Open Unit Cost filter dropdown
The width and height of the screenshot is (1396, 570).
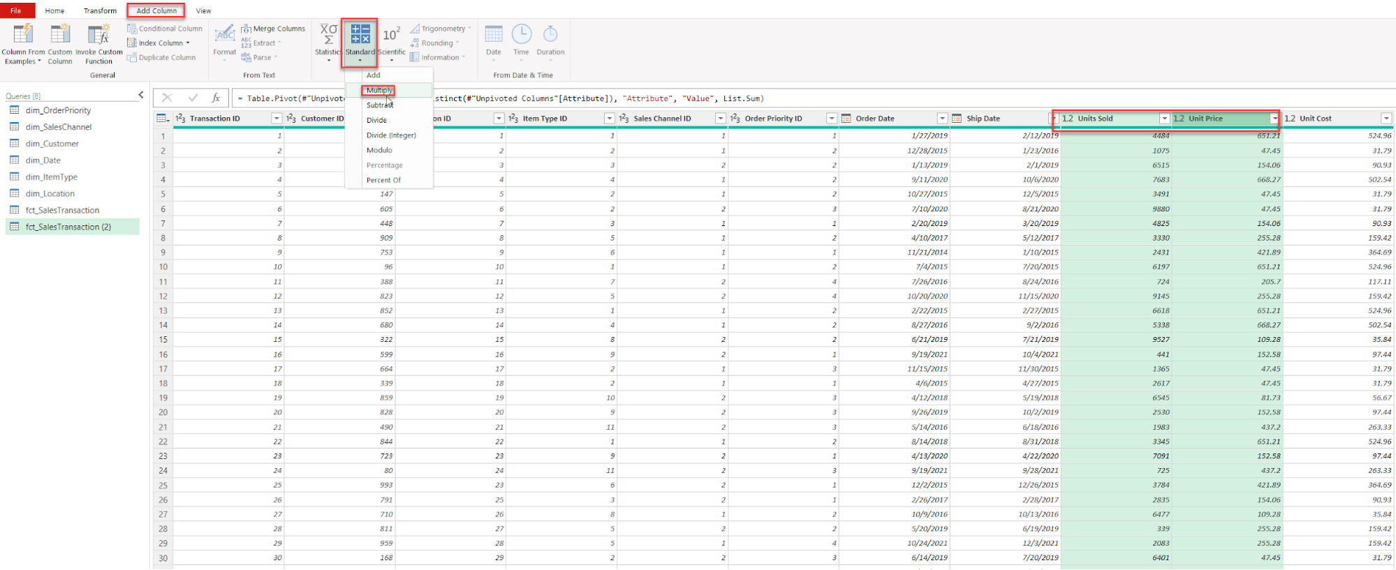pos(1387,119)
